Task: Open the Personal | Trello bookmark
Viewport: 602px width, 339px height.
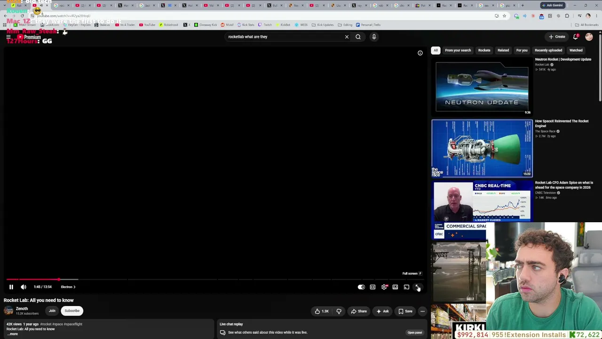Action: pos(368,25)
